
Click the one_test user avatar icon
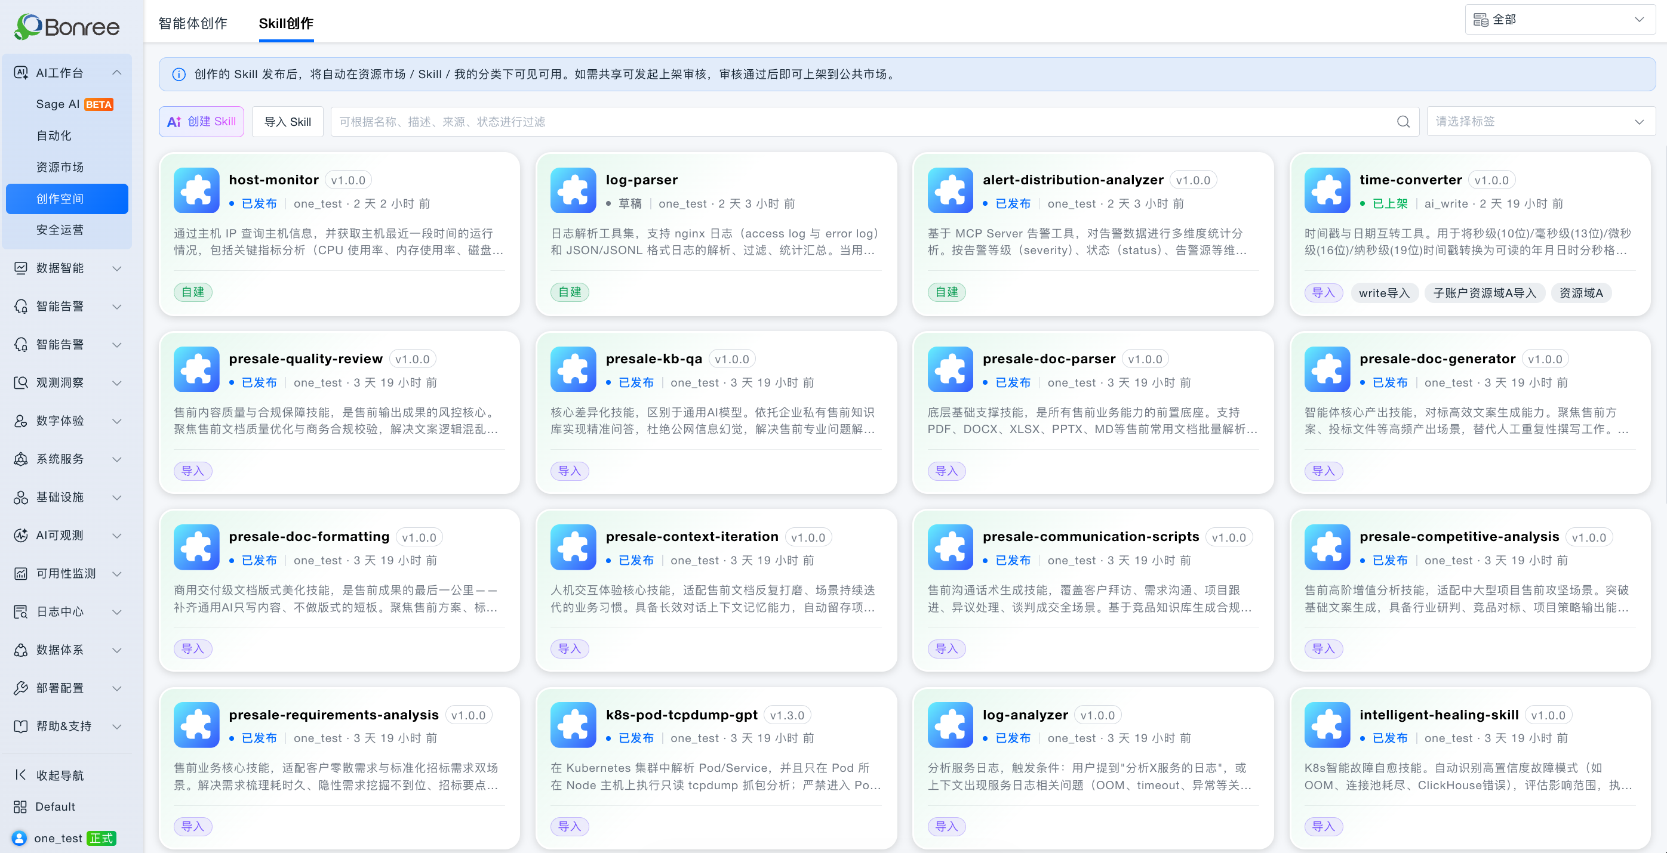click(20, 838)
